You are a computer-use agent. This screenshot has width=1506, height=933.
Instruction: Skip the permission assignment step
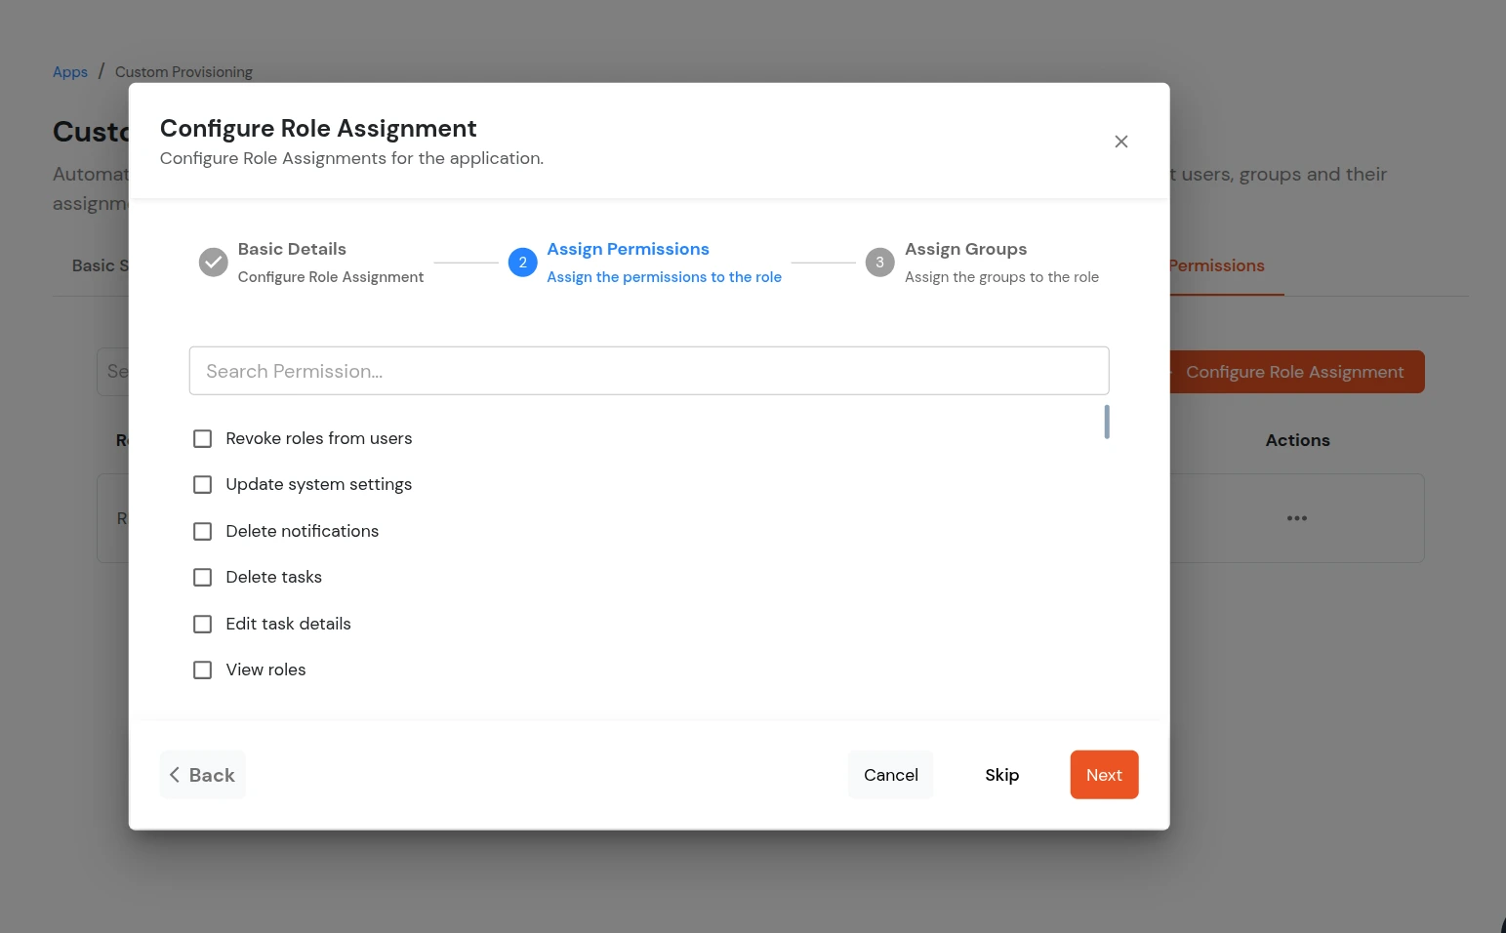click(1001, 774)
